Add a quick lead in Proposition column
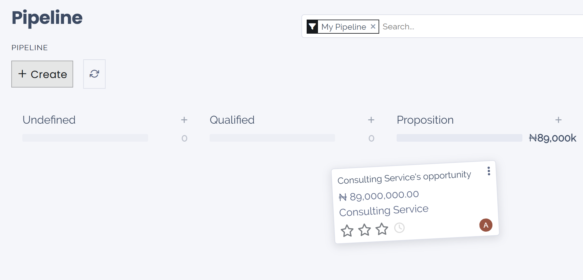 click(558, 120)
